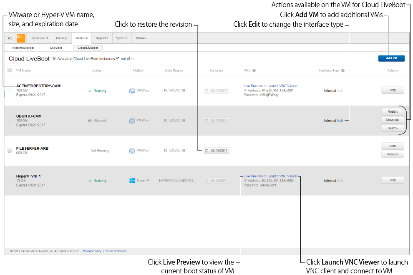Check the UBUNTU-CAM row checkbox
413x275 pixels.
10,121
